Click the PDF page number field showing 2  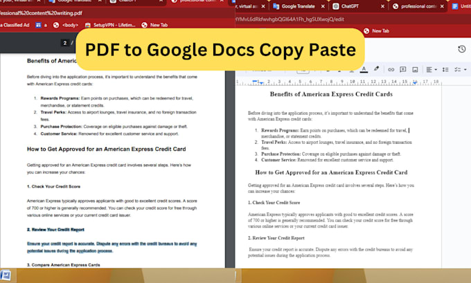coord(64,43)
